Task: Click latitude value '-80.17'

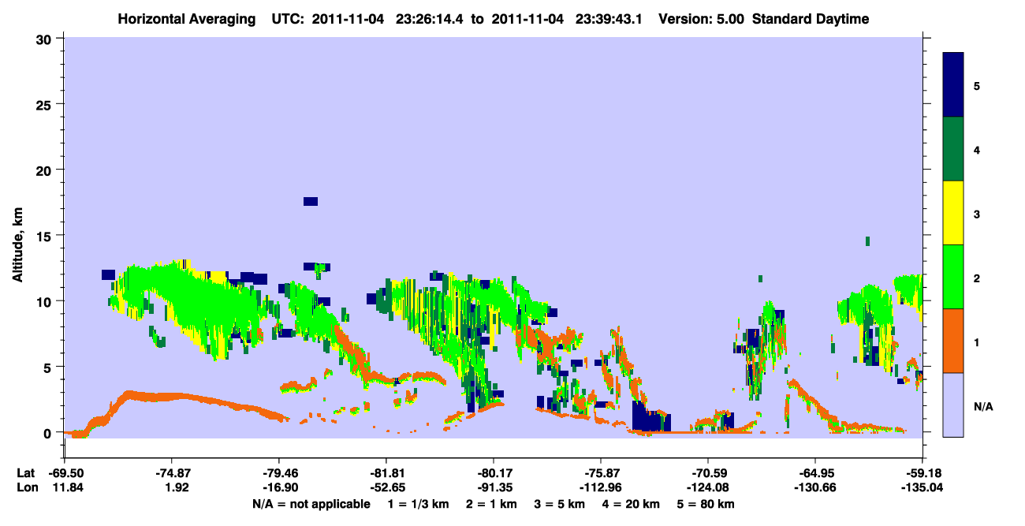Action: coord(494,473)
